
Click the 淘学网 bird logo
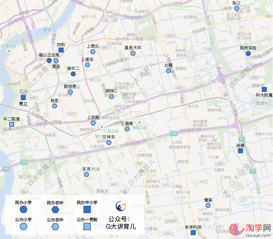pyautogui.click(x=236, y=230)
